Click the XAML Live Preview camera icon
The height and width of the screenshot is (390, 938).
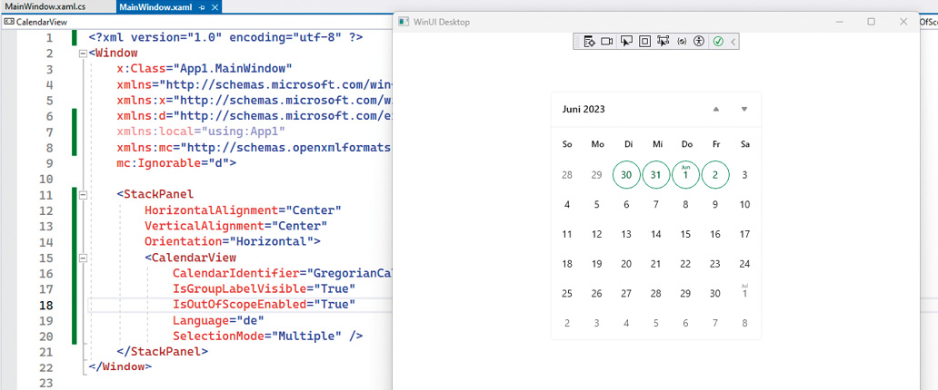click(607, 41)
